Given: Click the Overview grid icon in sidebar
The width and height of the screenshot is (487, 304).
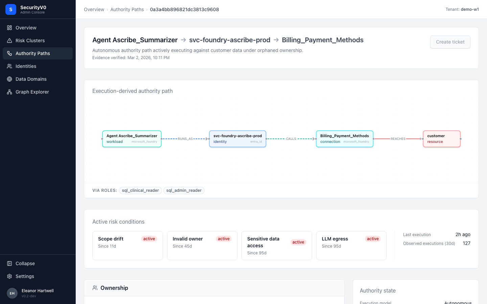Looking at the screenshot, I should click(9, 28).
